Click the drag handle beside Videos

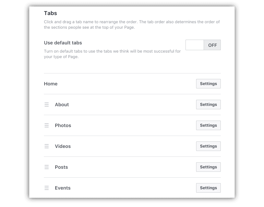(47, 146)
